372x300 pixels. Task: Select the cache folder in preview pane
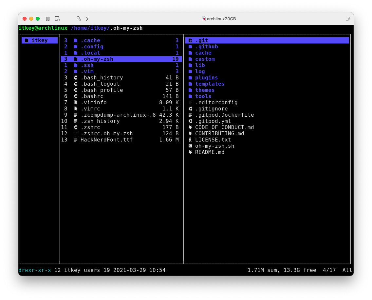tap(203, 53)
